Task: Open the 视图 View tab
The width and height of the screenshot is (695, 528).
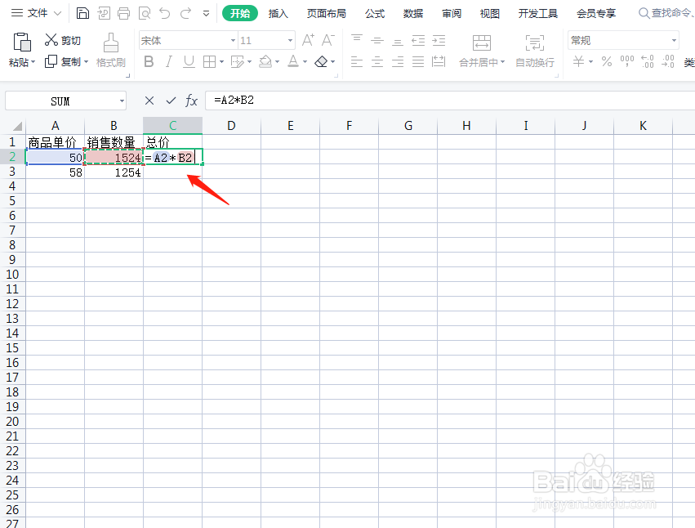Action: click(490, 14)
